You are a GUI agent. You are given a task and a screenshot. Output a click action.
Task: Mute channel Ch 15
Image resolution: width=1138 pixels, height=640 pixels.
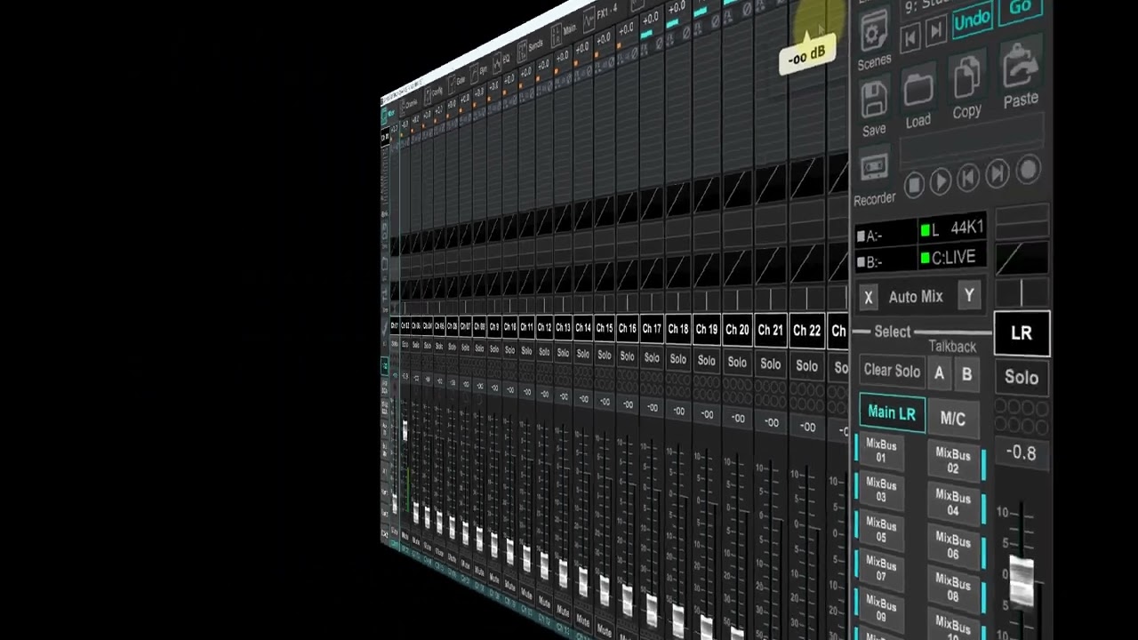tap(605, 630)
